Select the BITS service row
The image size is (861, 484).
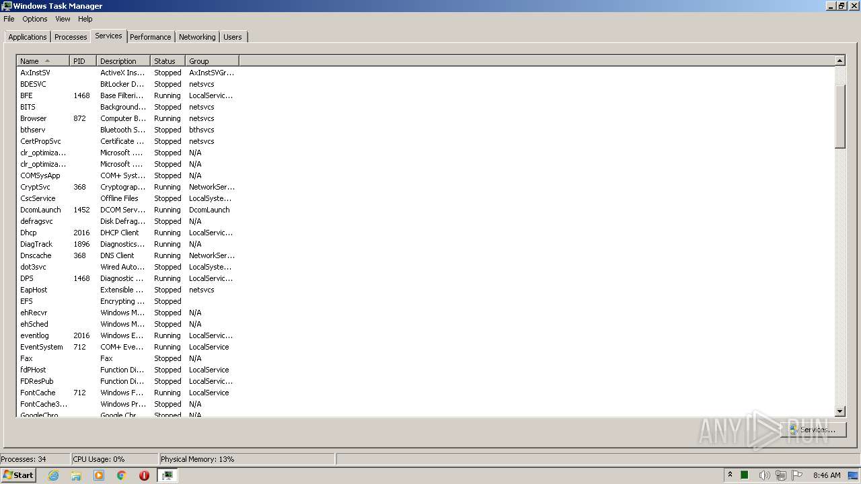[128, 107]
